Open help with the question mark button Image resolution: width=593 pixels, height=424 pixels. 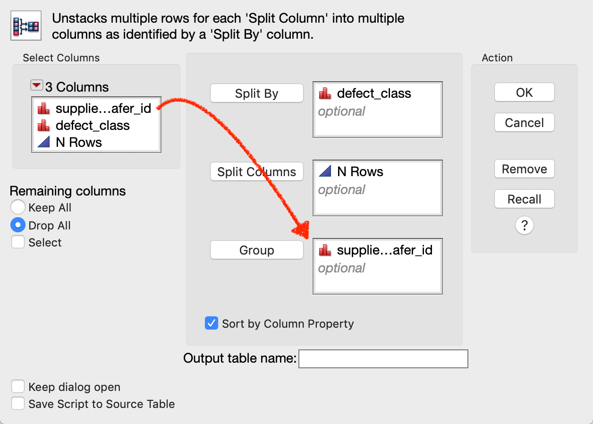(x=524, y=226)
